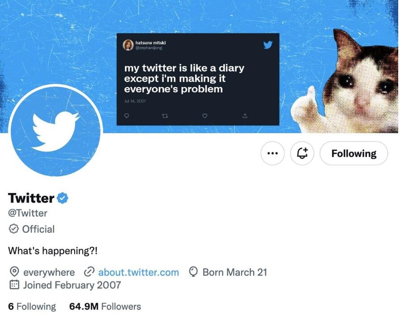View the 64.9M Followers list
This screenshot has height=322, width=400.
click(x=105, y=307)
